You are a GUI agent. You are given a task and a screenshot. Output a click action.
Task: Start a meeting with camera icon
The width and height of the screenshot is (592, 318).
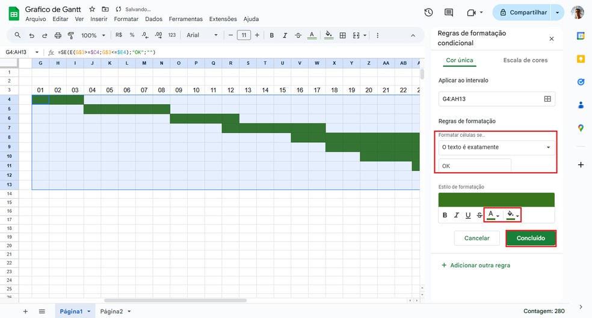point(471,13)
